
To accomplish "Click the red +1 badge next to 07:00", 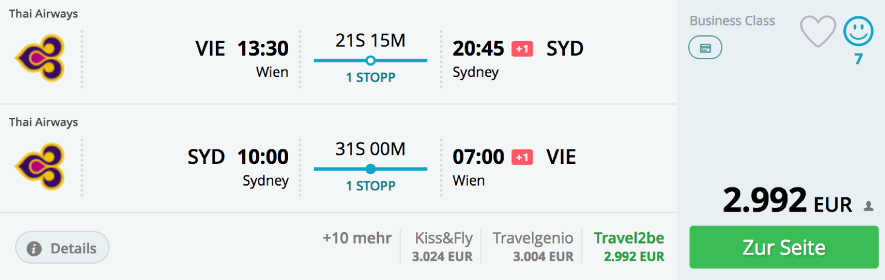I will point(522,157).
